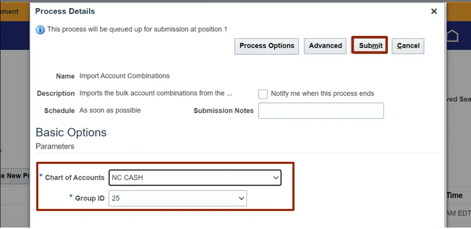Click the Submission Notes text field
The height and width of the screenshot is (229, 471).
click(x=321, y=111)
